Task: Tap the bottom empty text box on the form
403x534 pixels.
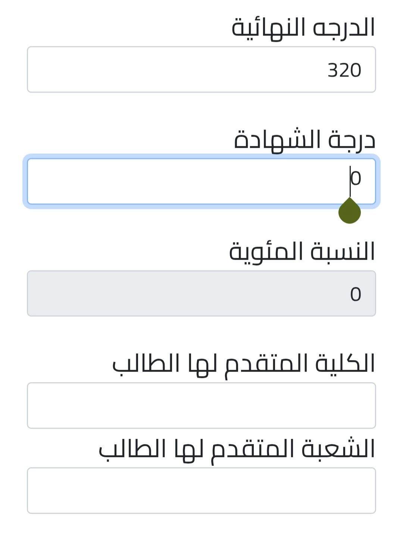Action: click(201, 490)
